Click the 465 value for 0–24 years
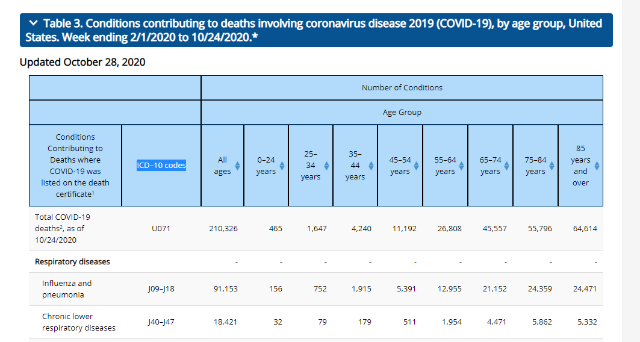This screenshot has height=342, width=640. tap(276, 229)
